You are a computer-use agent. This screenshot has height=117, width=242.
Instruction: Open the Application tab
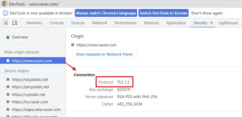click(x=176, y=23)
